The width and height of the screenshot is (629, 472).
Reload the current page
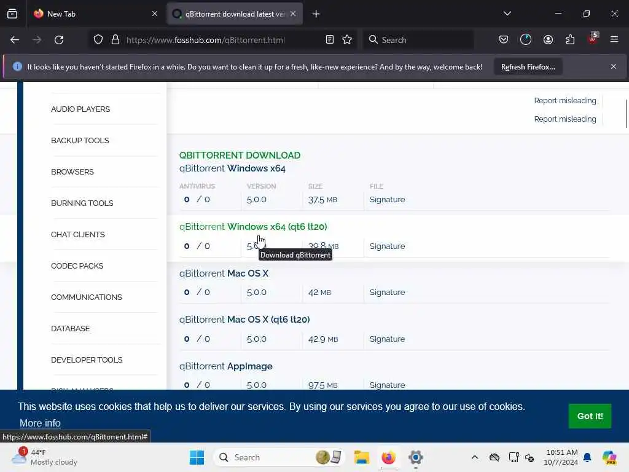click(59, 40)
